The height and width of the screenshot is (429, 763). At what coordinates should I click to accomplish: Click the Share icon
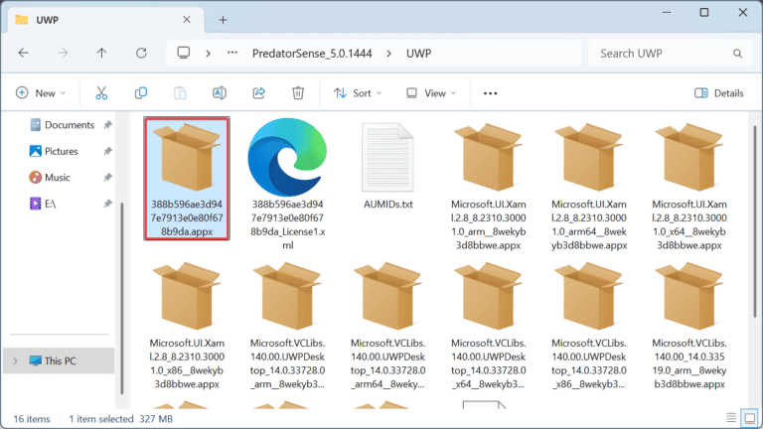coord(259,93)
